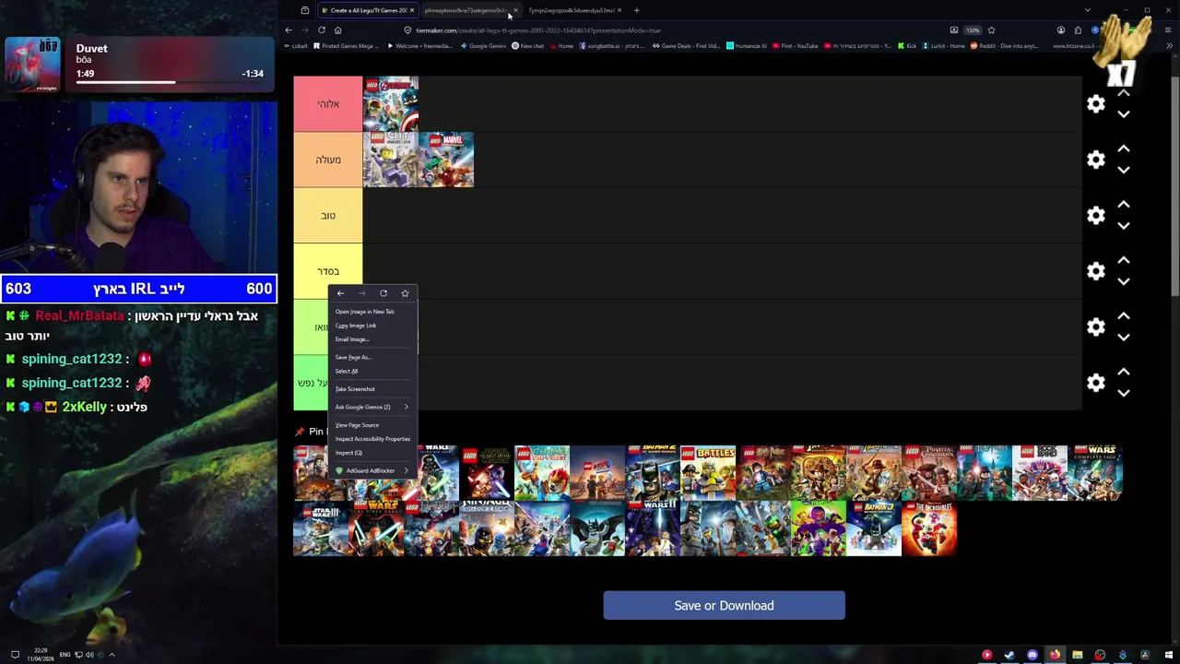Move the בסדר tier row down
The width and height of the screenshot is (1180, 664).
(x=1124, y=281)
